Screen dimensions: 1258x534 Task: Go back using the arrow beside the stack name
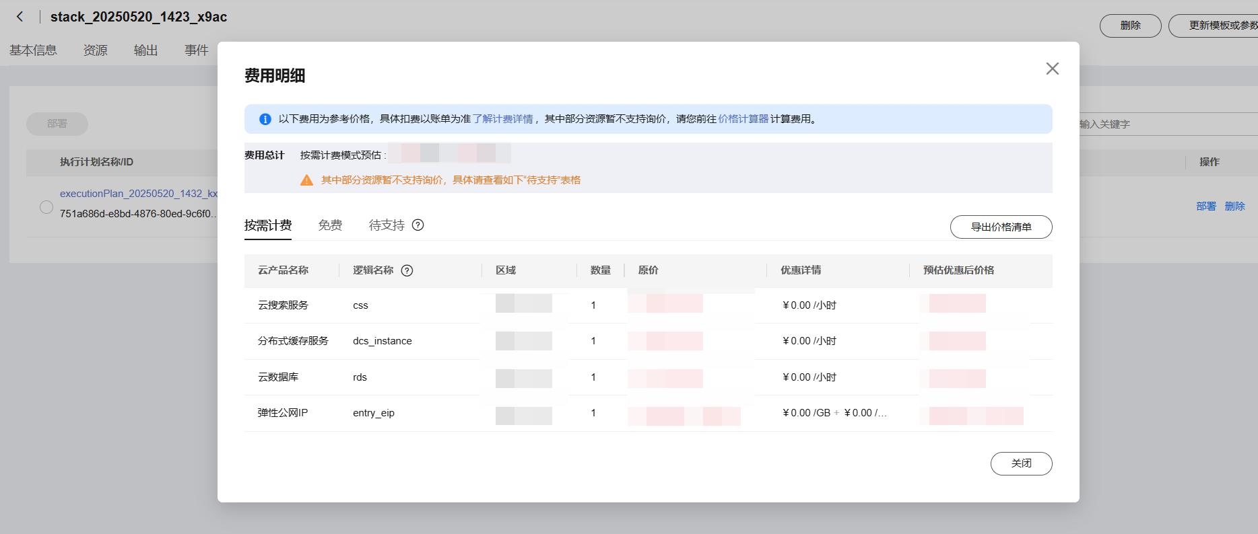[x=20, y=17]
